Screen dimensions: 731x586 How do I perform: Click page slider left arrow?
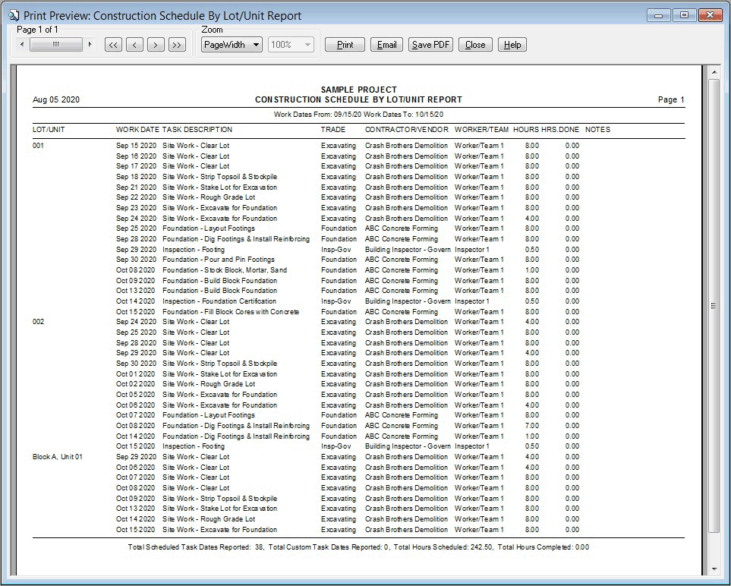coord(21,44)
